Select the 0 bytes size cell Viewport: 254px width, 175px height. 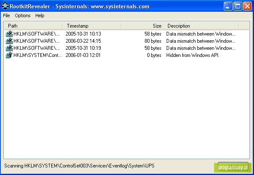(x=154, y=55)
